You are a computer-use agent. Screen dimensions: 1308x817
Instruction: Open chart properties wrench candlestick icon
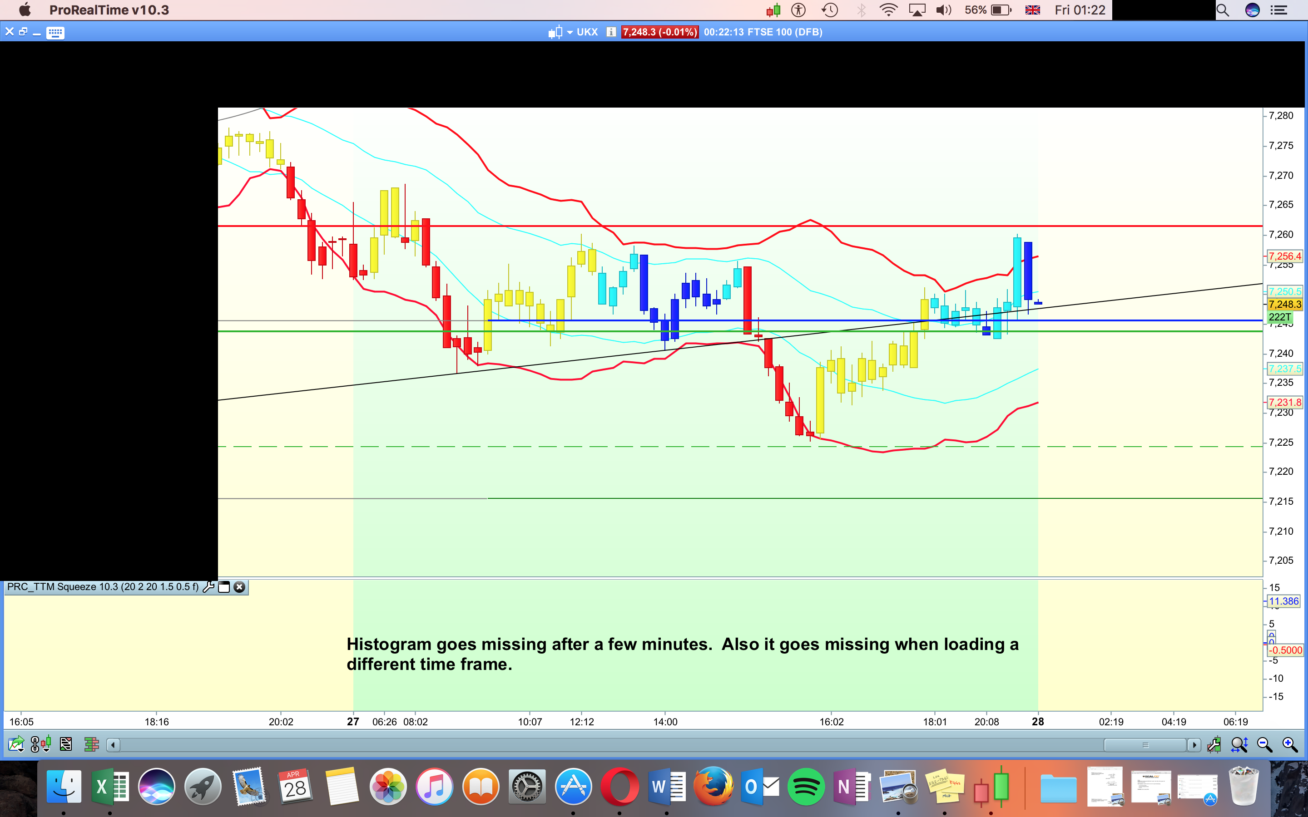tap(1214, 744)
